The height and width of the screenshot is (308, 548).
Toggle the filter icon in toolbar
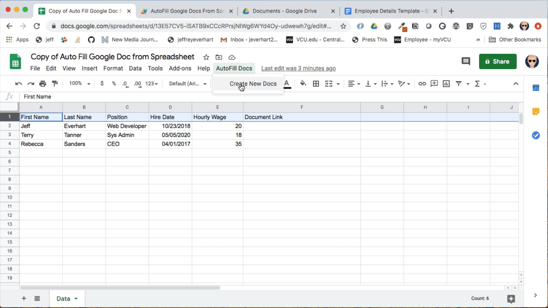[458, 84]
